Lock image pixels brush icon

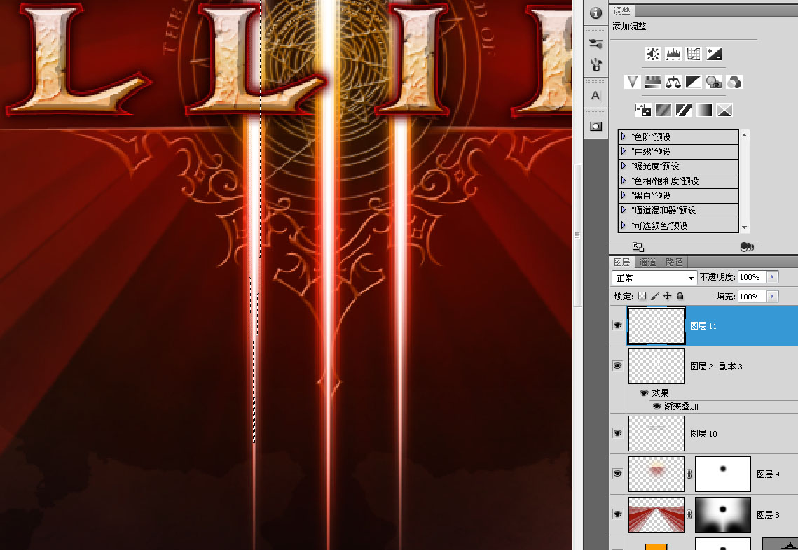(654, 296)
